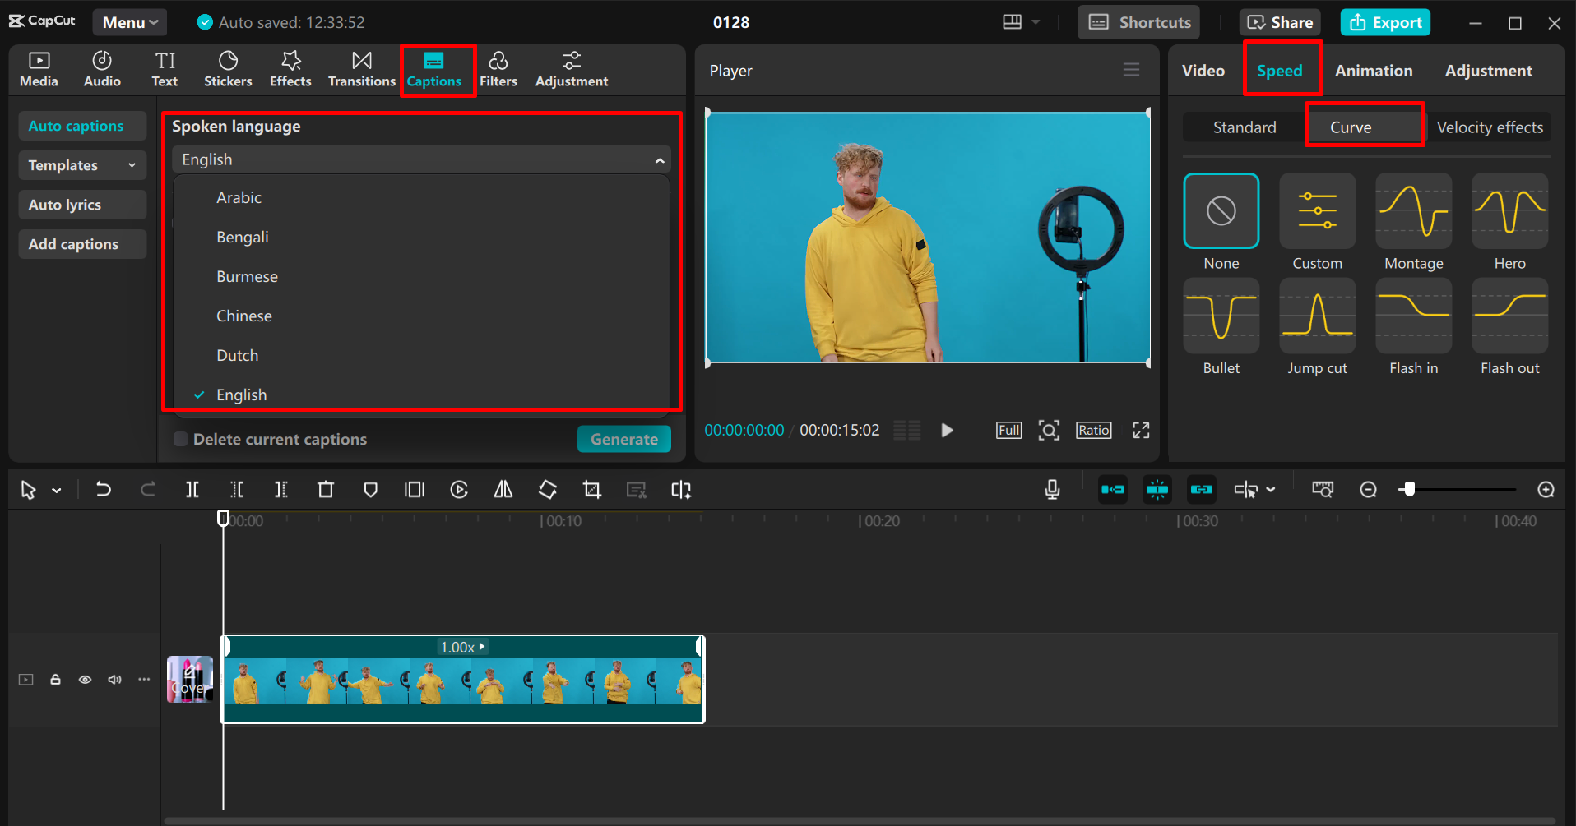Open the Stickers panel

click(x=228, y=69)
